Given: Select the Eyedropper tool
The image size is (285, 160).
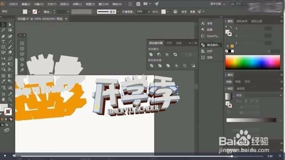Looking at the screenshot, I should pos(3,81).
